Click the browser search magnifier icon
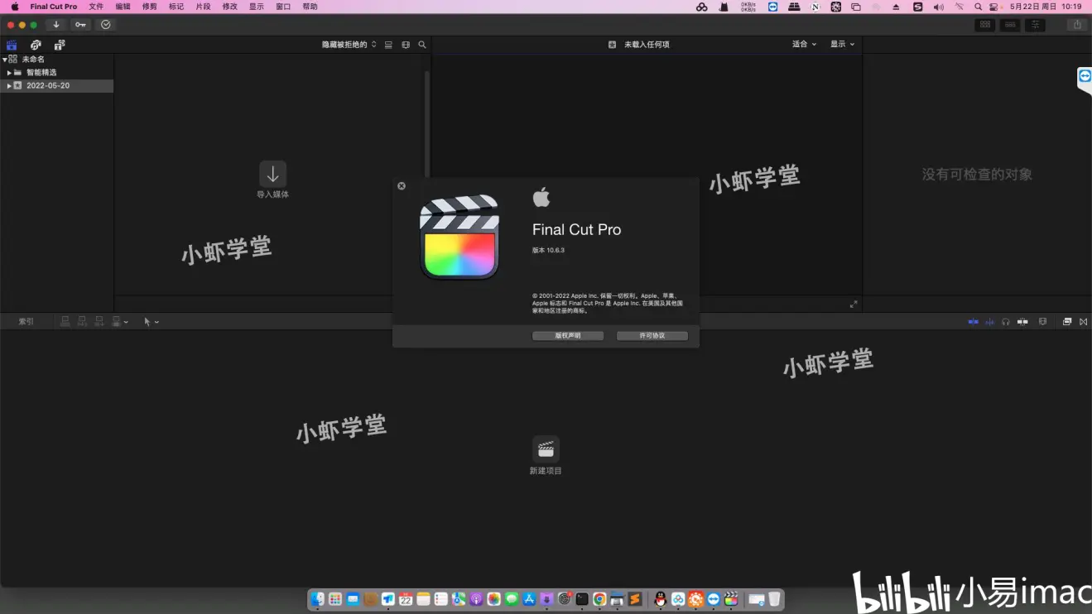This screenshot has height=614, width=1092. click(x=422, y=45)
